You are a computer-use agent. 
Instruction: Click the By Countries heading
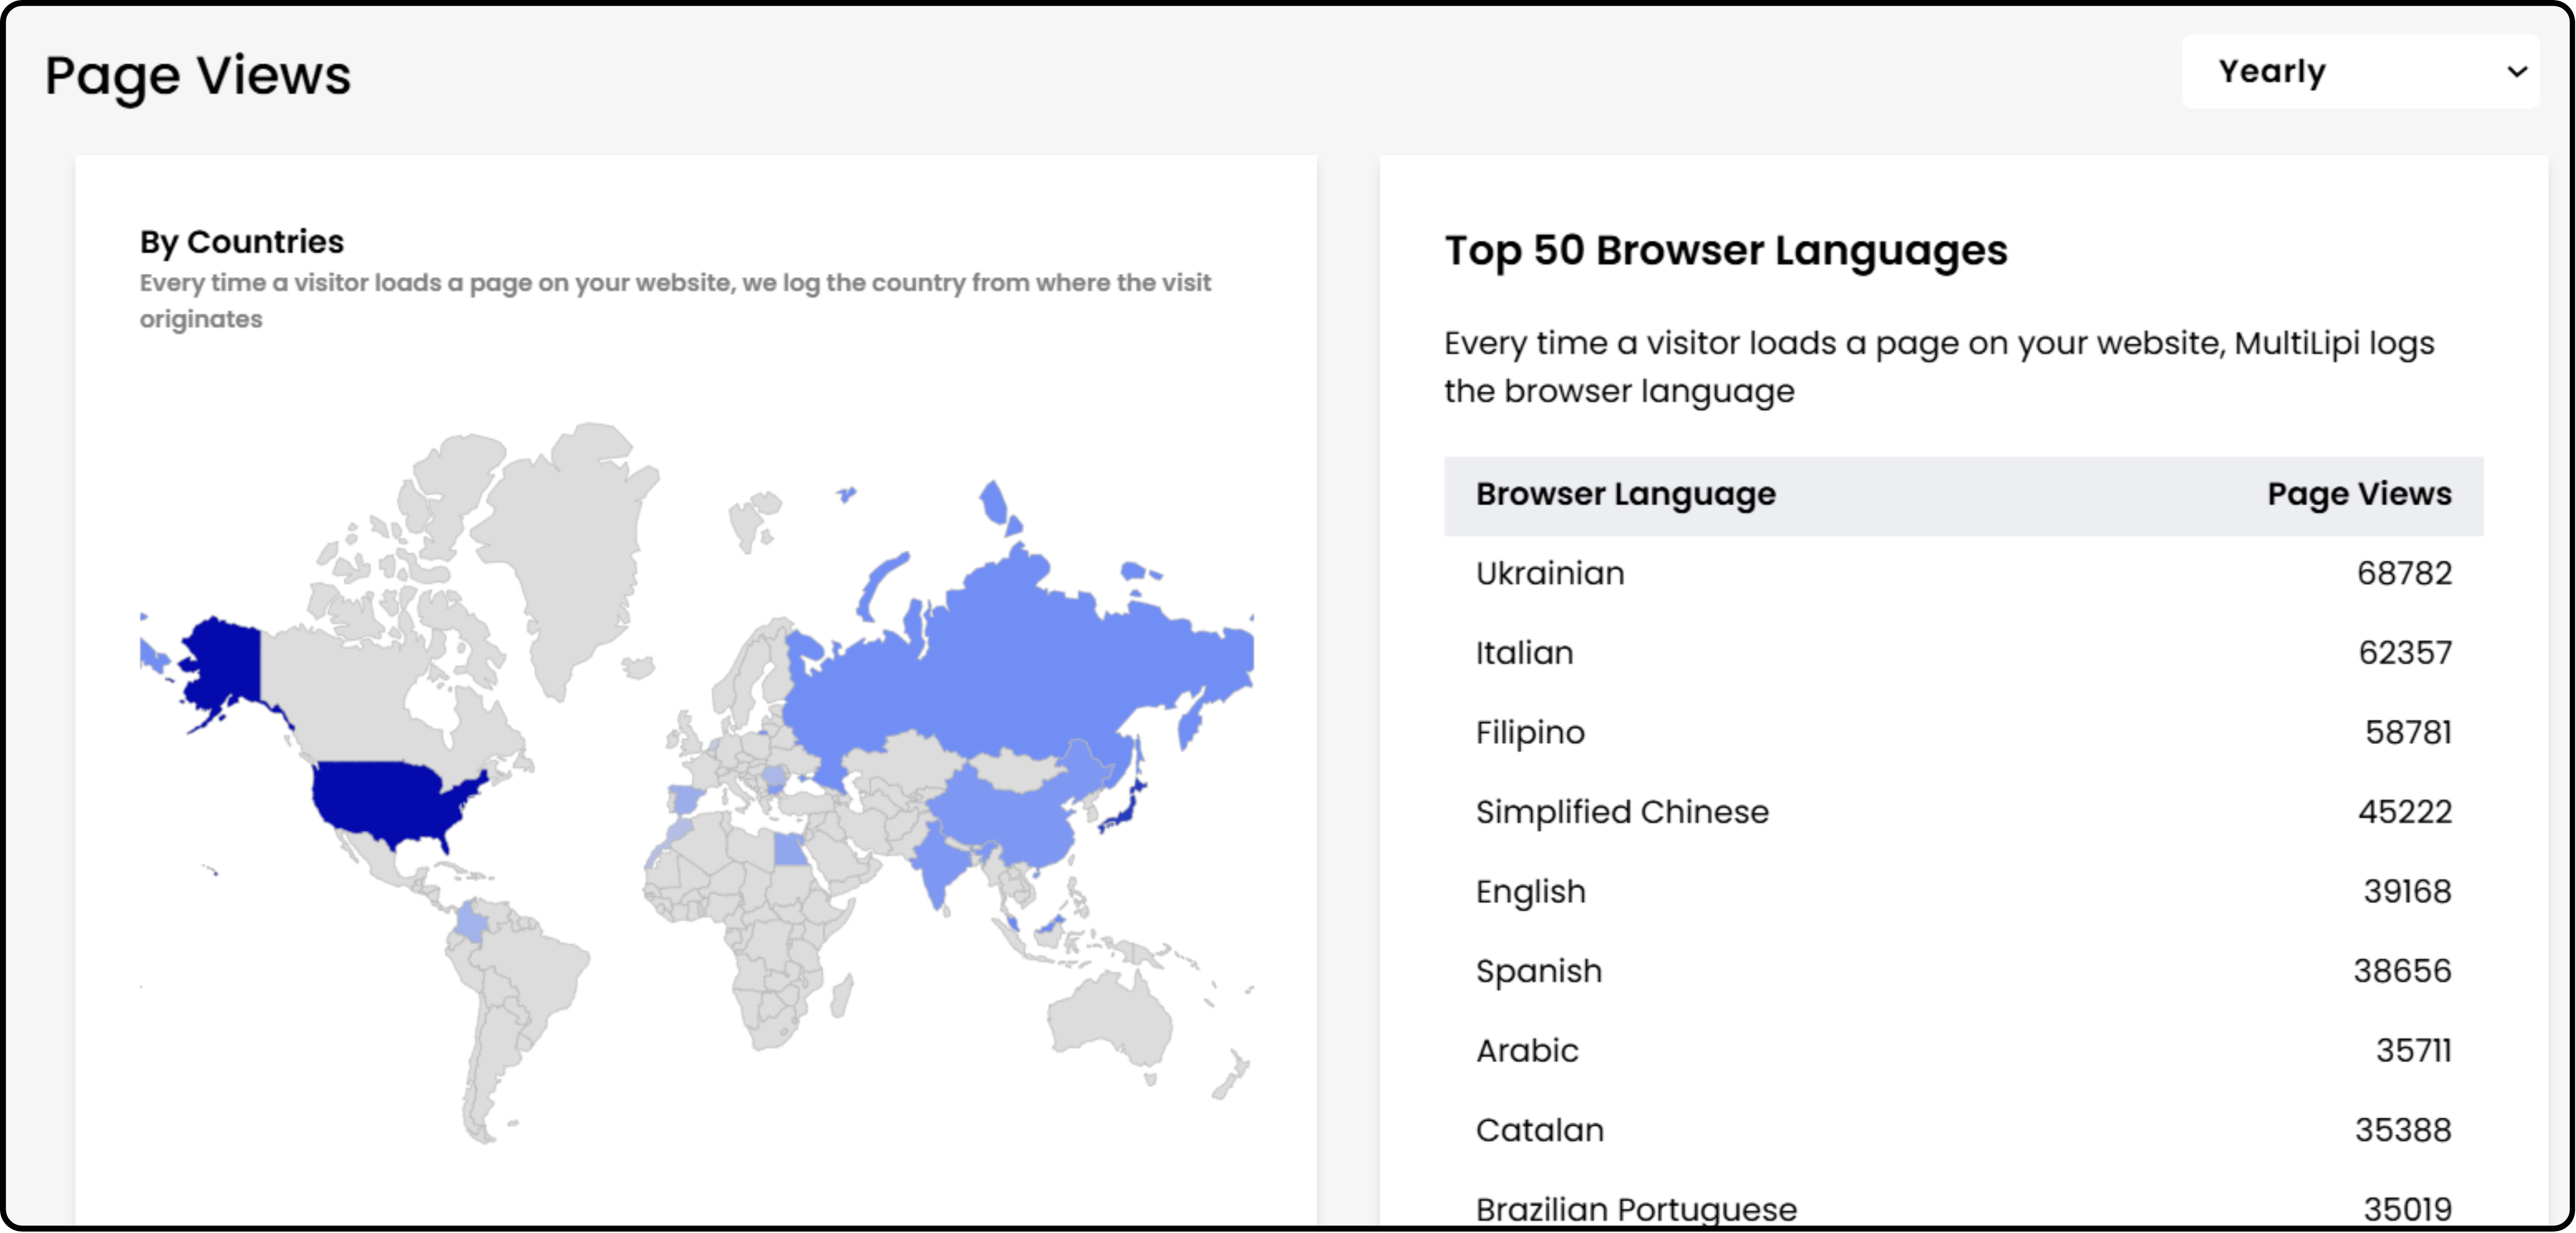(x=242, y=242)
